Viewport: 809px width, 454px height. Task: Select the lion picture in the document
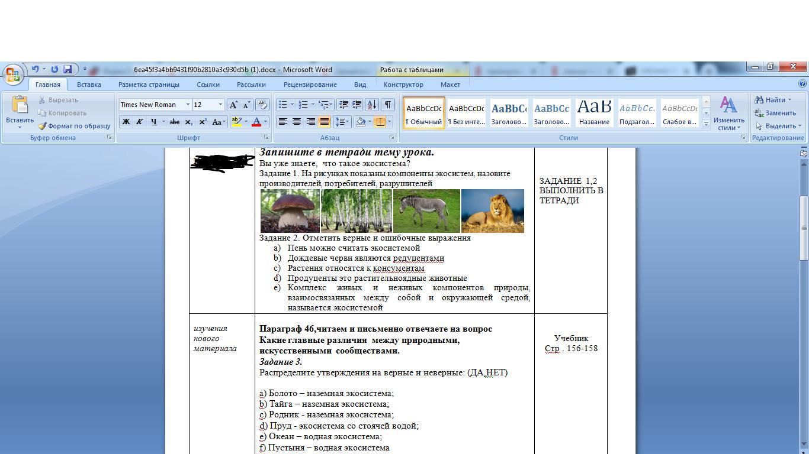click(492, 211)
